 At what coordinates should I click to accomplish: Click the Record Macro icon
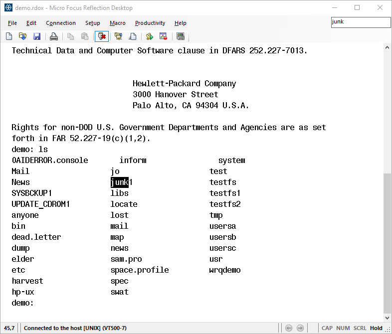point(163,36)
